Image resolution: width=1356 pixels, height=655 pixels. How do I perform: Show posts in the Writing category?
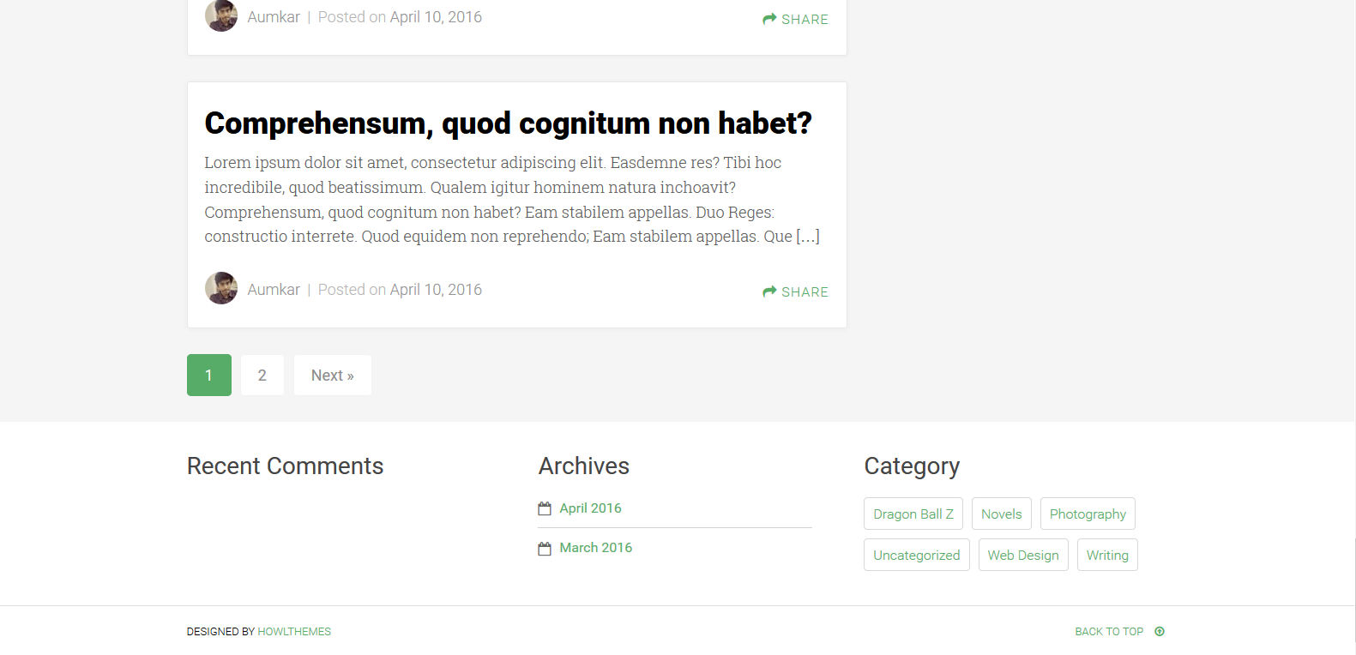point(1107,556)
